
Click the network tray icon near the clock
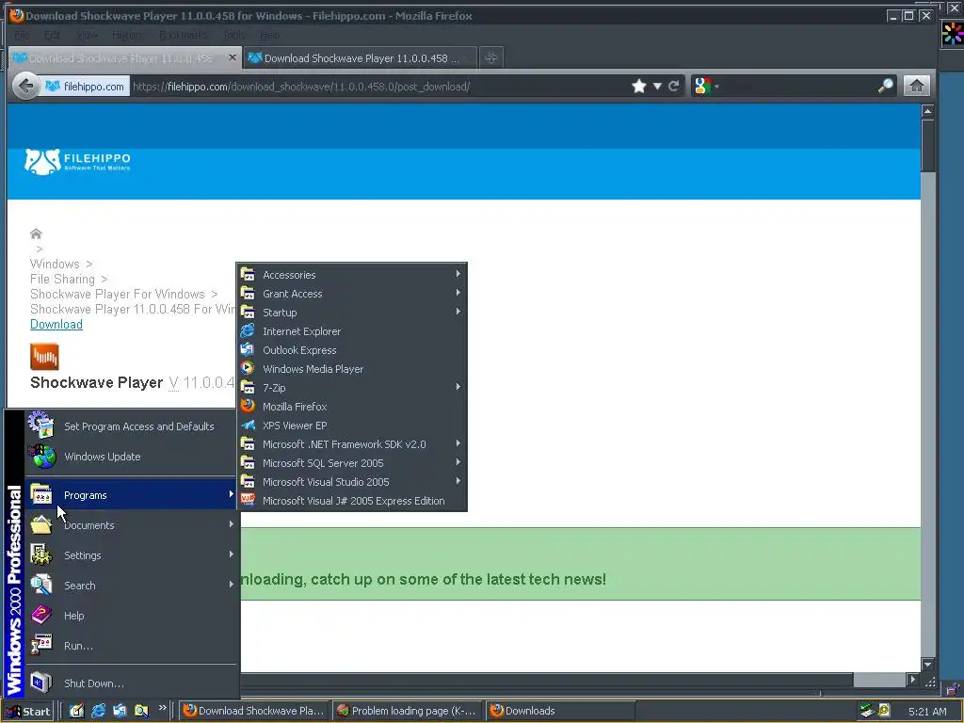(x=867, y=712)
